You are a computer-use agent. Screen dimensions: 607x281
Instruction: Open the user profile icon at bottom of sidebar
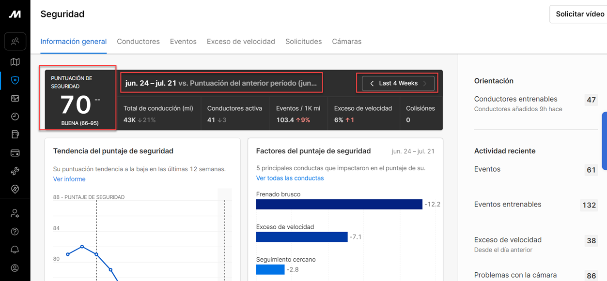tap(15, 268)
